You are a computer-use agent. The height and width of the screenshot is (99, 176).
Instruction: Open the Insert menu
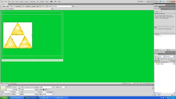coord(17,2)
